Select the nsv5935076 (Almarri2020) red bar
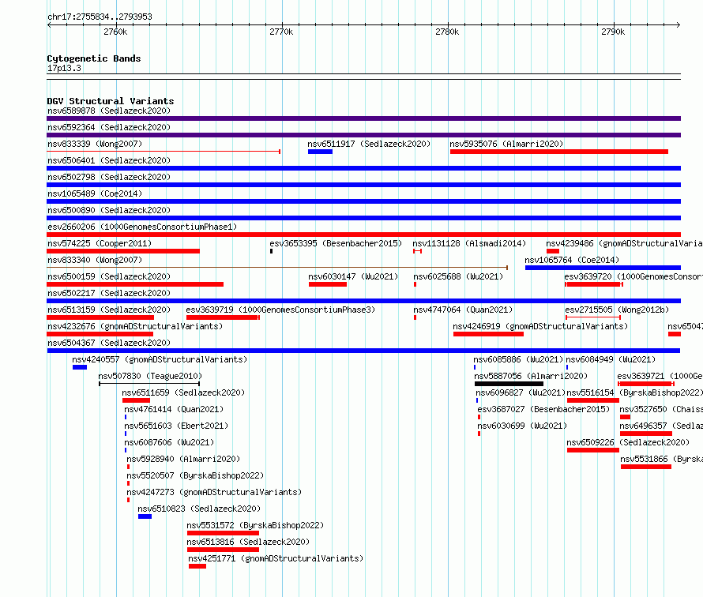Image resolution: width=703 pixels, height=597 pixels. click(x=559, y=152)
